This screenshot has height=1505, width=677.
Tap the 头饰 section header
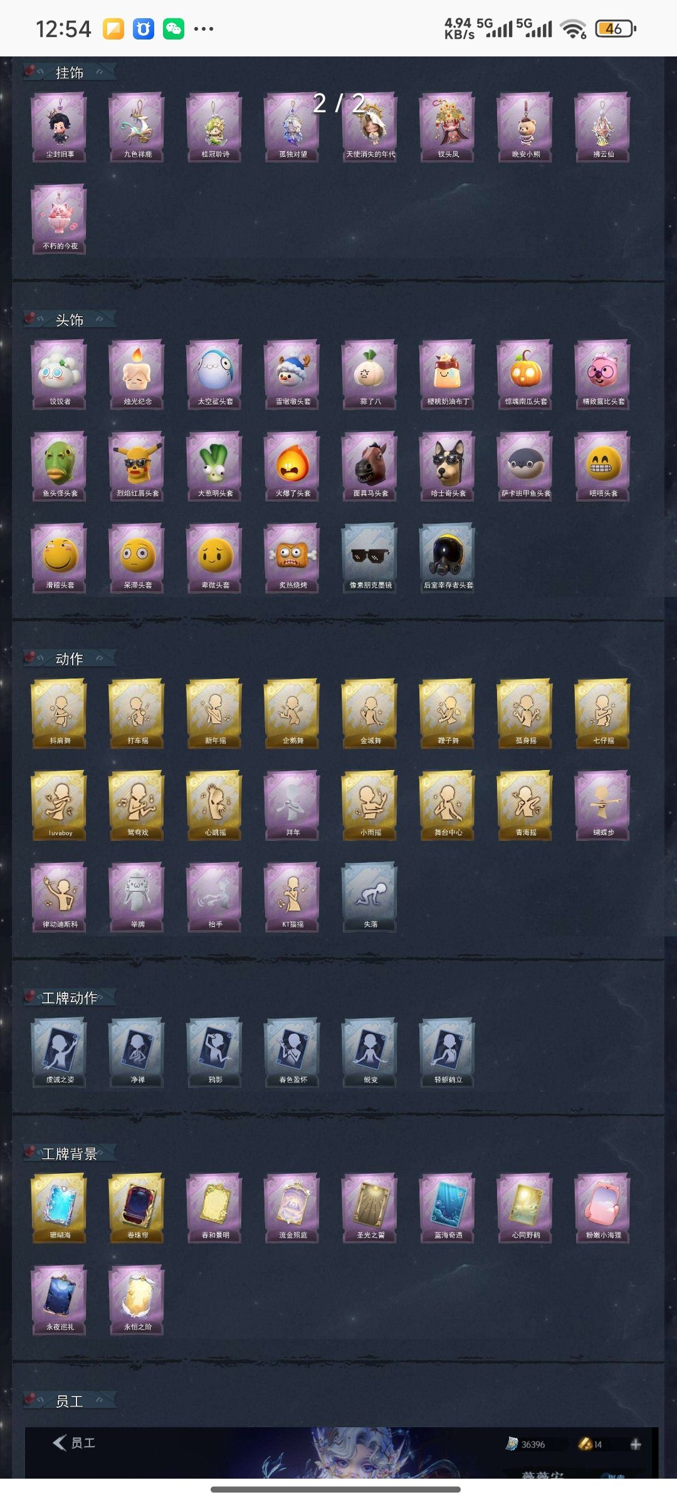[x=69, y=320]
